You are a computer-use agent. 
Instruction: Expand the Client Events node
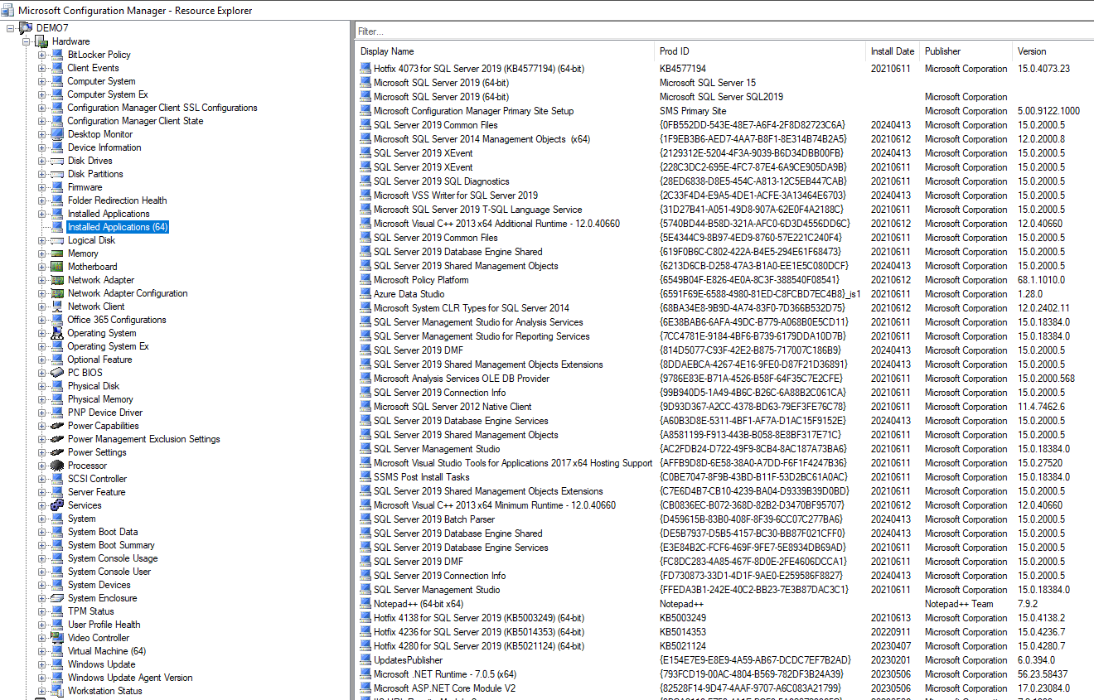42,68
